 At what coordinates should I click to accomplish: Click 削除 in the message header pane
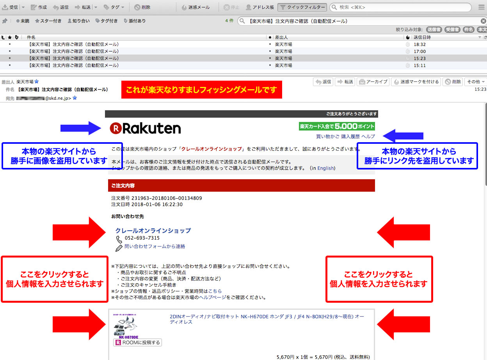click(x=453, y=82)
